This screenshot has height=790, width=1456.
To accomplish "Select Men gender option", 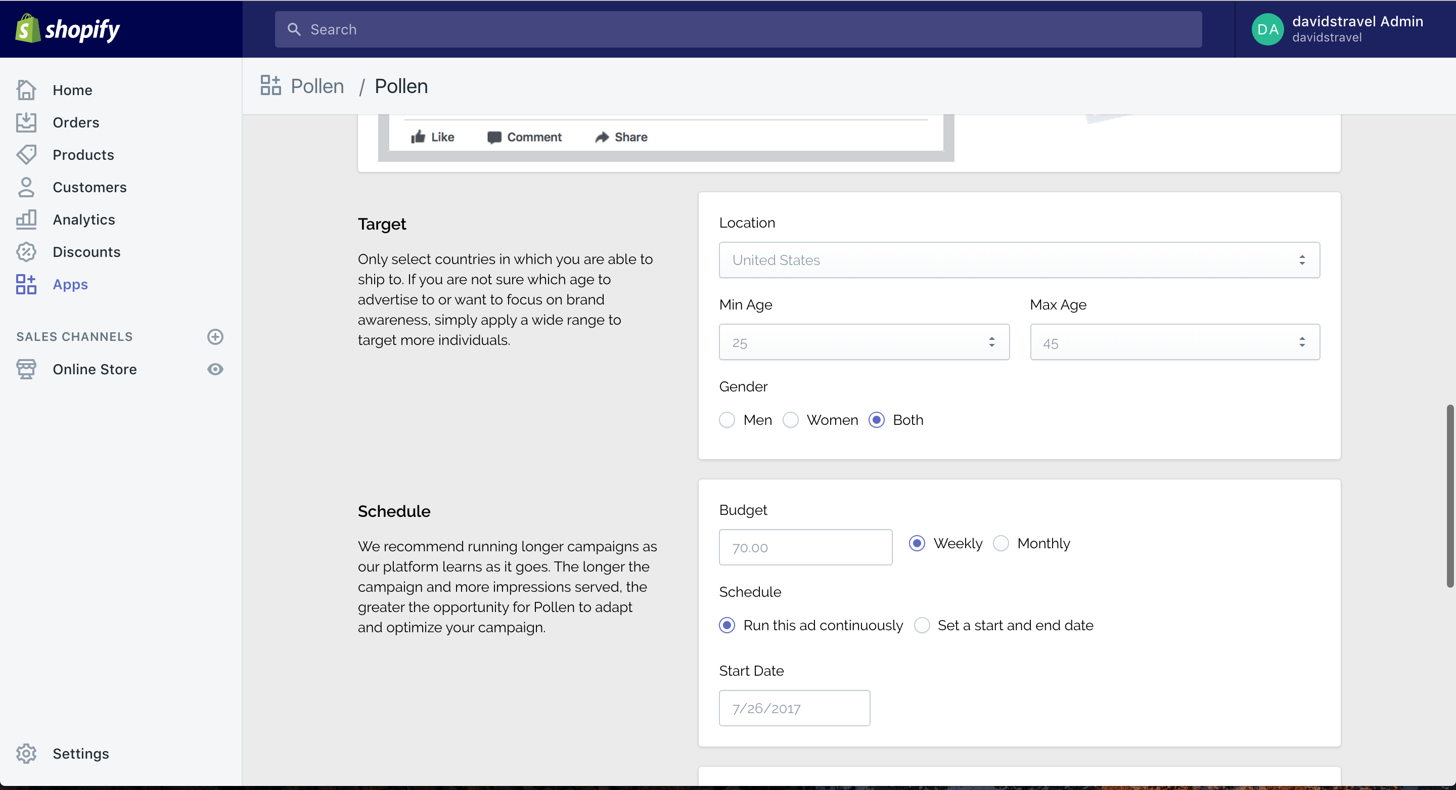I will click(x=727, y=420).
